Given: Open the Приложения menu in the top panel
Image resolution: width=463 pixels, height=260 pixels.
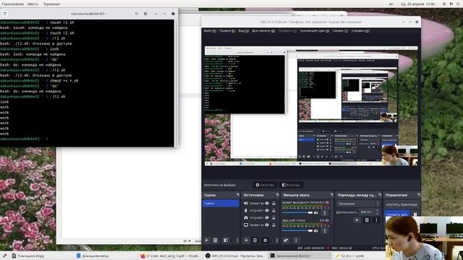Looking at the screenshot, I should tap(13, 4).
